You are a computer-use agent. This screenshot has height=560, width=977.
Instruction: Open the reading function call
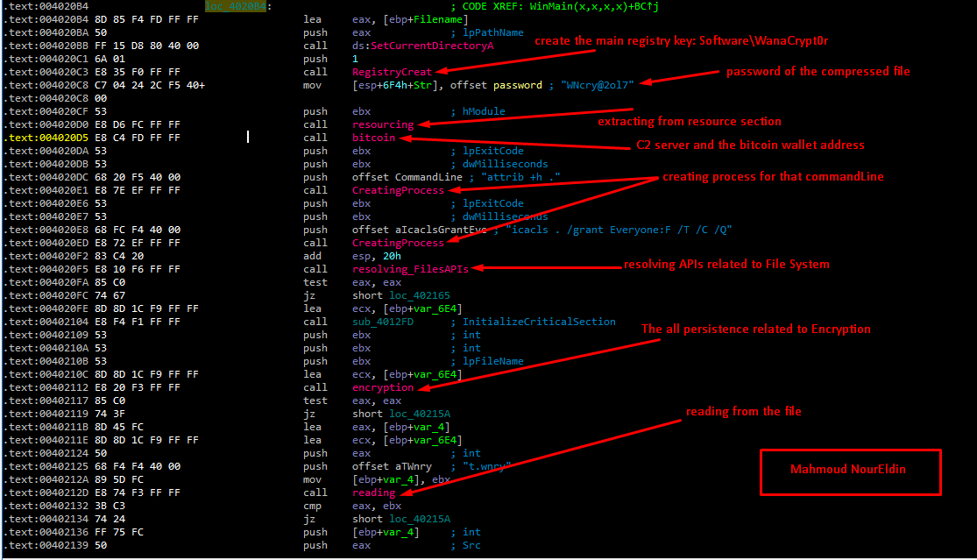click(x=374, y=493)
